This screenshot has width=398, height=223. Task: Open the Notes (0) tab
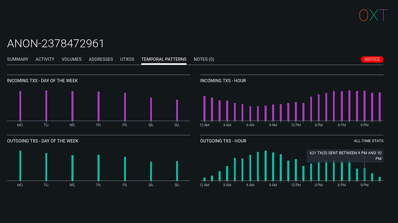204,59
